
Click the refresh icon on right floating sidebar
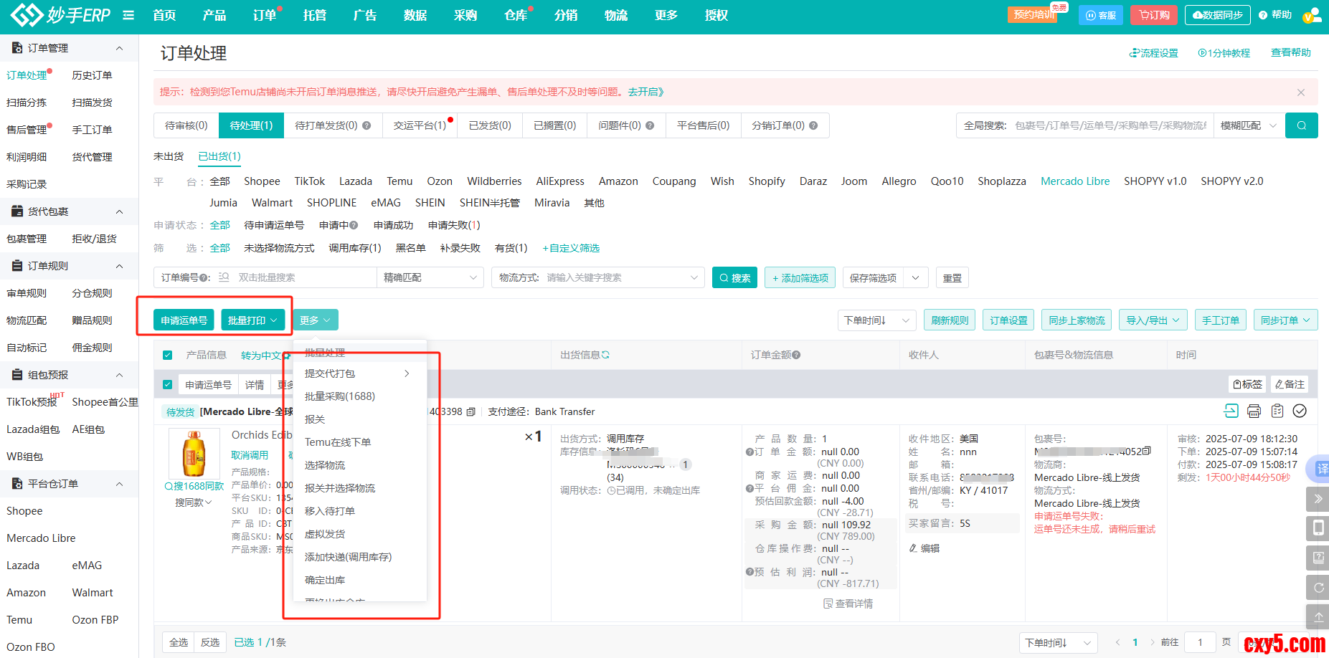point(1318,587)
